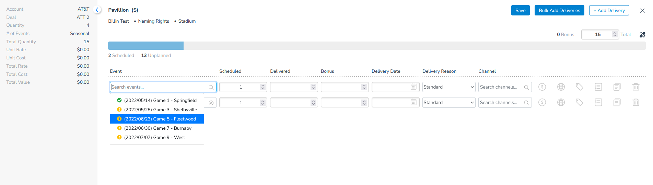Click the calendar icon in first Delivery Date
Screen dimensions: 653x185
413,86
